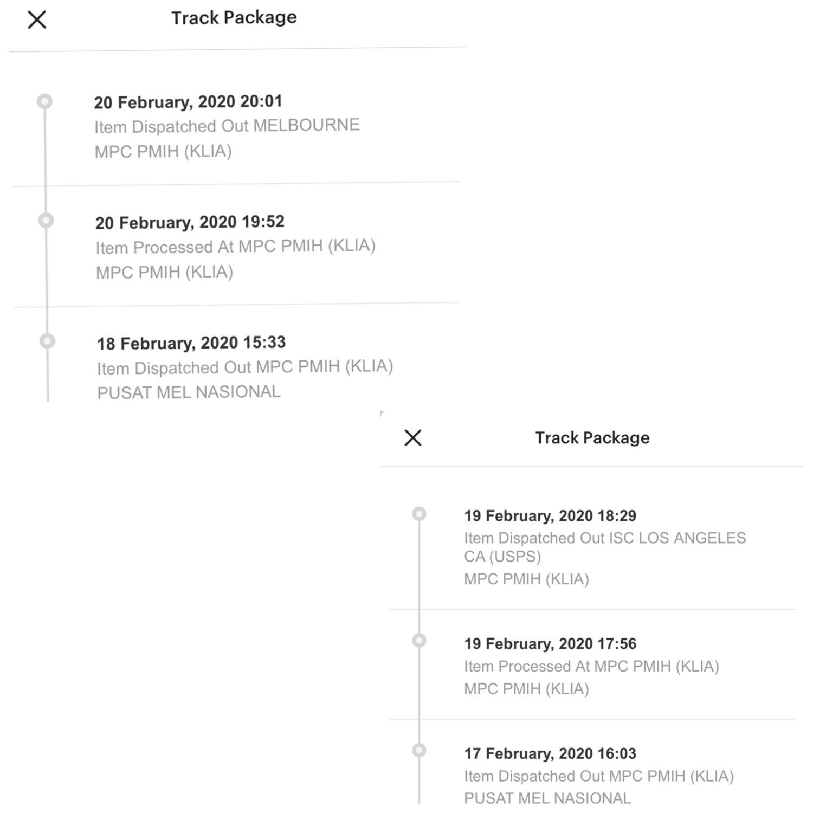Click the 20 February 19:52 timeline marker
Image resolution: width=813 pixels, height=813 pixels.
[x=46, y=220]
